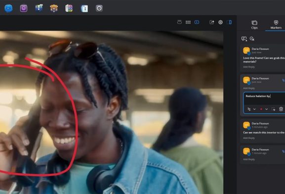Add Reply under 'Love this frame' comment
The height and width of the screenshot is (194, 285).
click(249, 67)
